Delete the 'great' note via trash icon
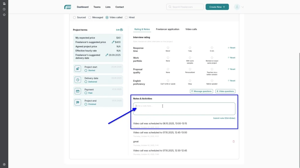300x168 pixels. tap(233, 141)
